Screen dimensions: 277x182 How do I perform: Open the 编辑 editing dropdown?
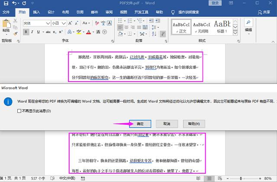coord(248,26)
